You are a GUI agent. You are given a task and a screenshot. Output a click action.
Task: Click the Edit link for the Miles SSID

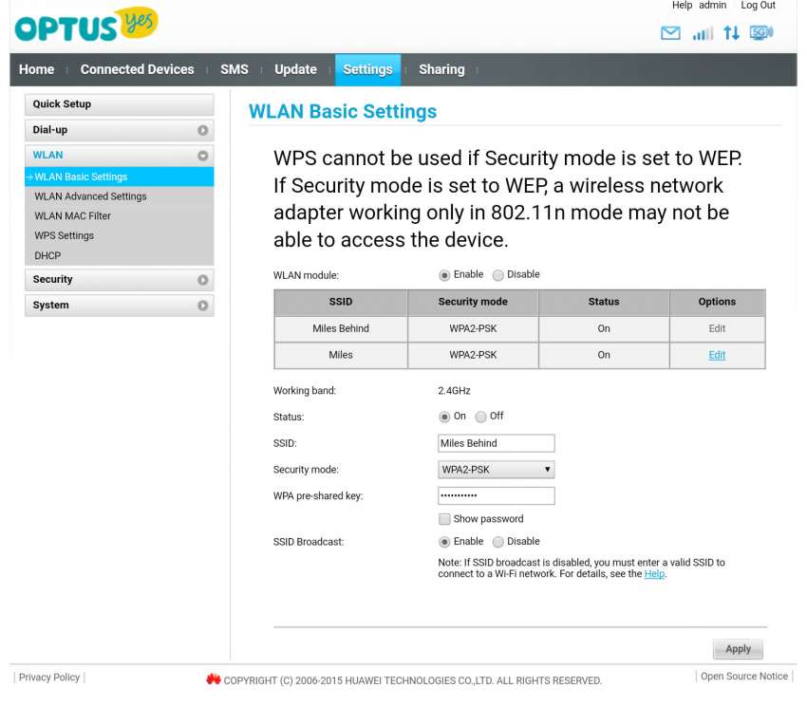click(x=717, y=355)
